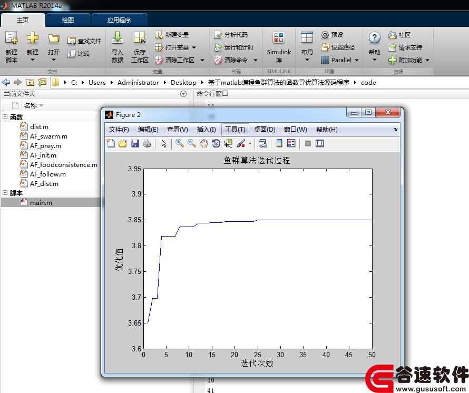The width and height of the screenshot is (469, 393).
Task: Open the brush color dropdown arrow
Action: click(250, 144)
